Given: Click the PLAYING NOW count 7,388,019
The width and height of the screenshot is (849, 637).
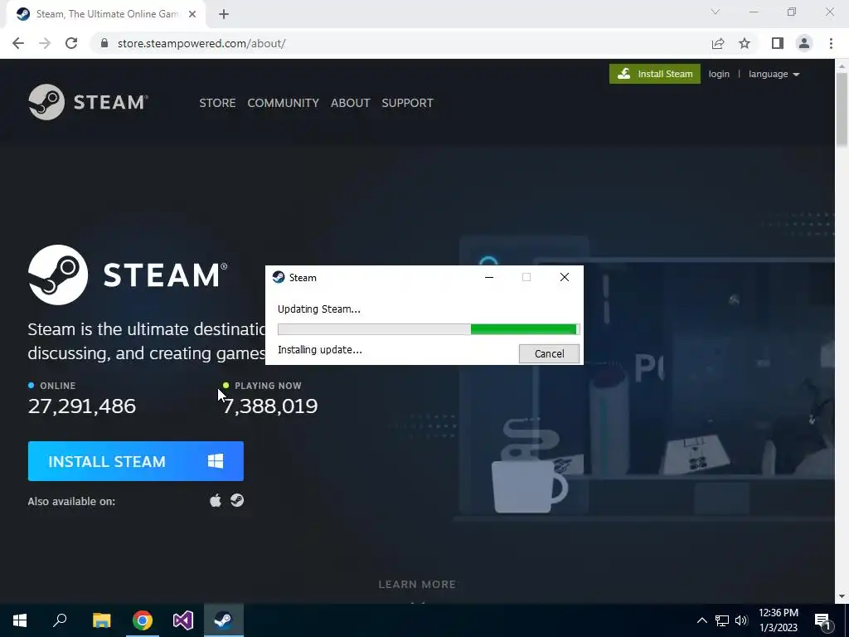Looking at the screenshot, I should (x=270, y=406).
